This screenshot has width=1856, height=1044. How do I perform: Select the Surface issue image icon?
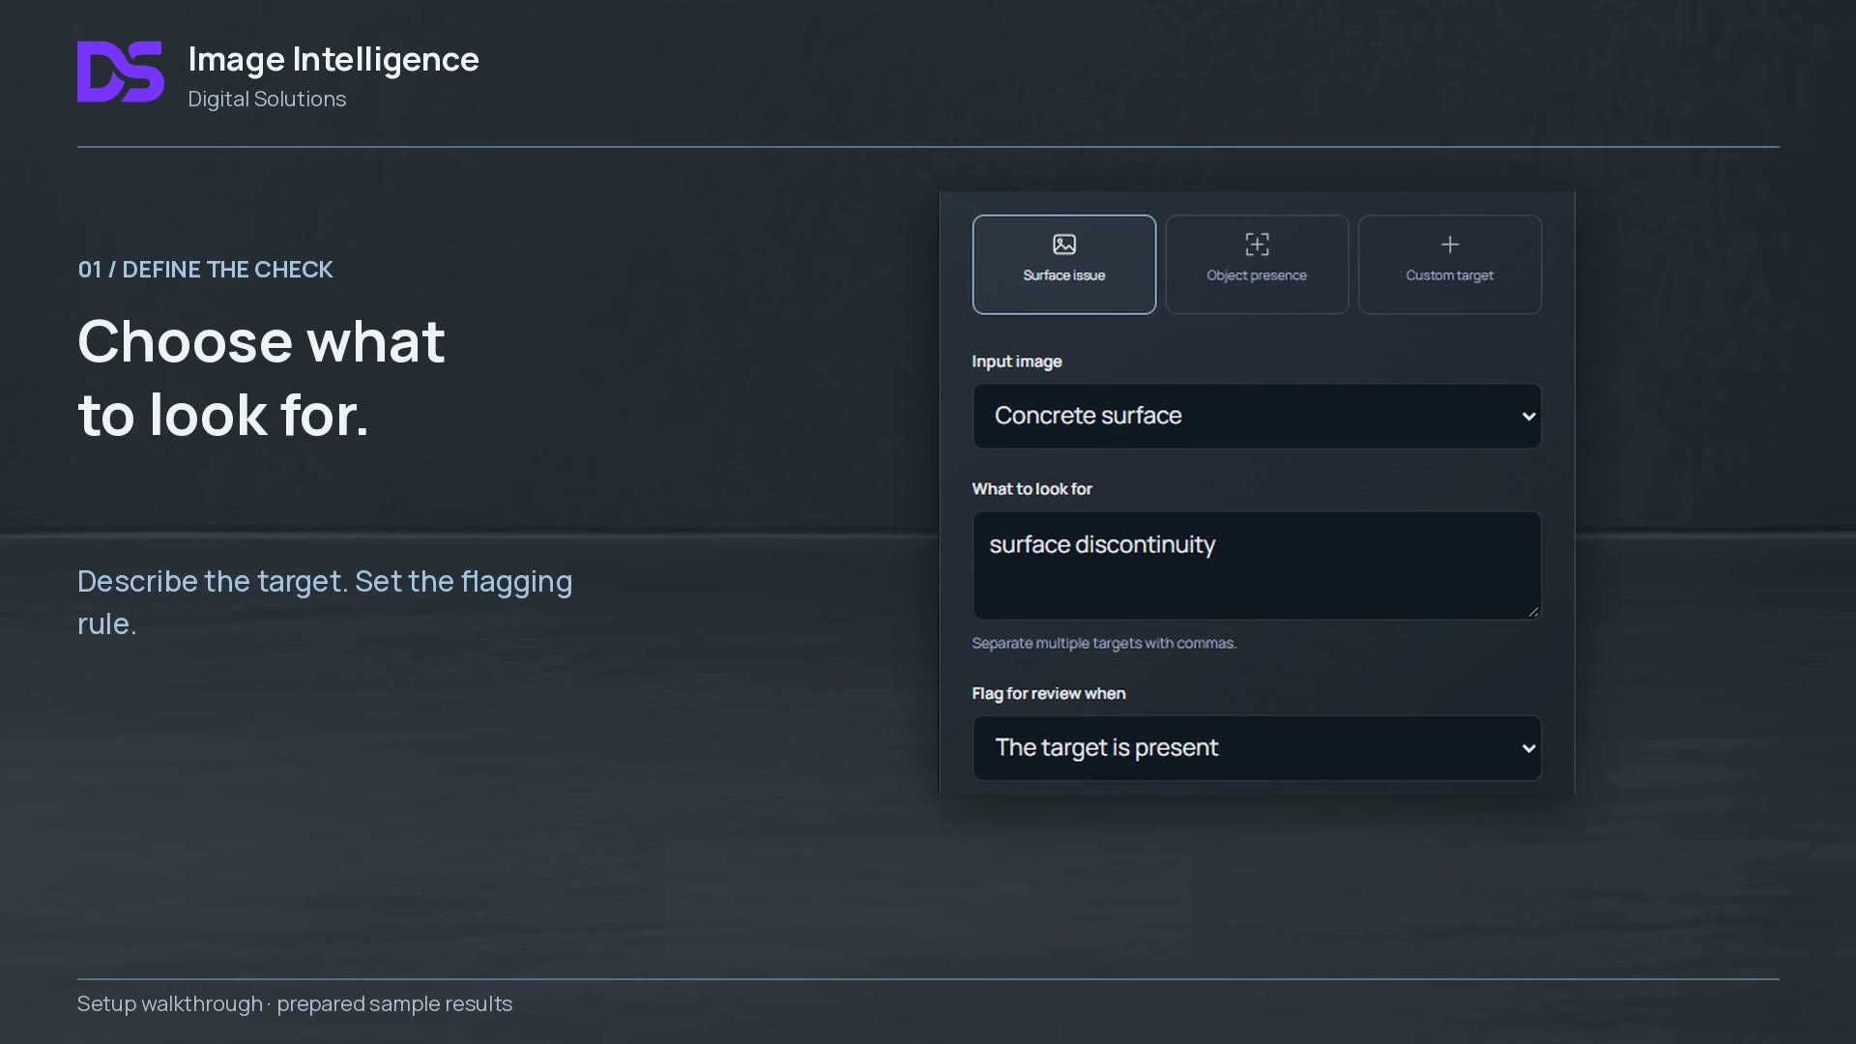1064,245
